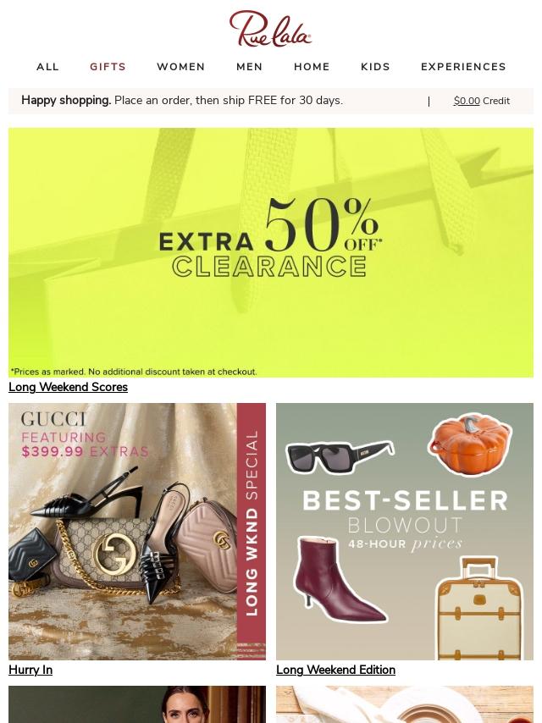Follow the Long Weekend Edition link

(x=336, y=670)
